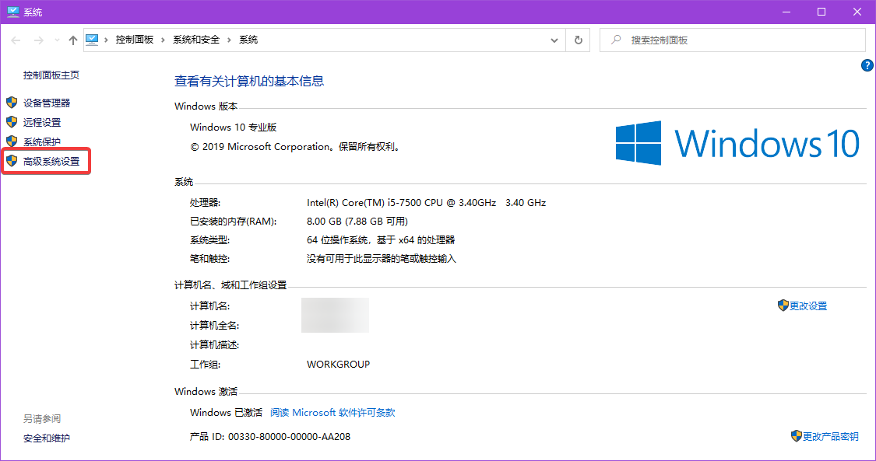
Task: Select 系统和安全 in the breadcrumb path
Action: [x=195, y=40]
